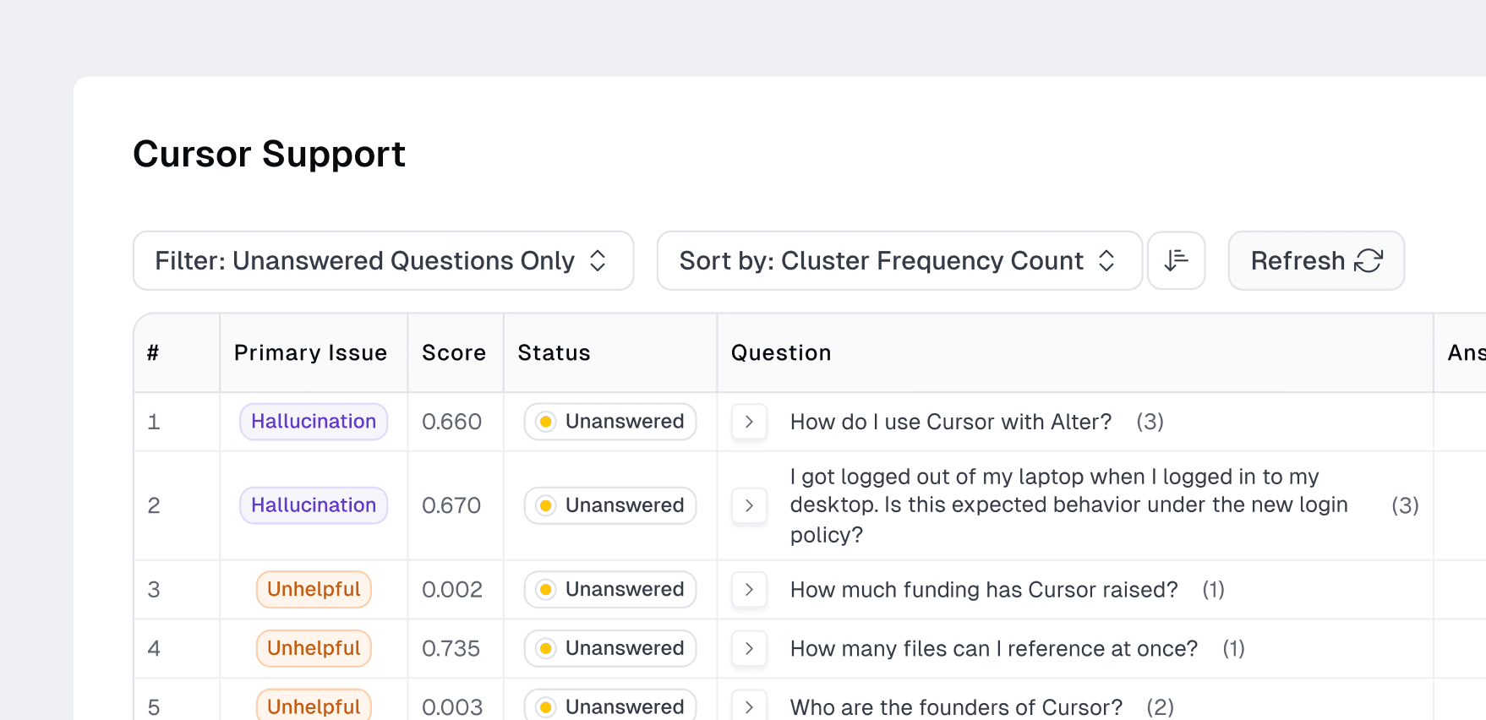The image size is (1486, 720).
Task: Click the Score column header
Action: pyautogui.click(x=454, y=353)
